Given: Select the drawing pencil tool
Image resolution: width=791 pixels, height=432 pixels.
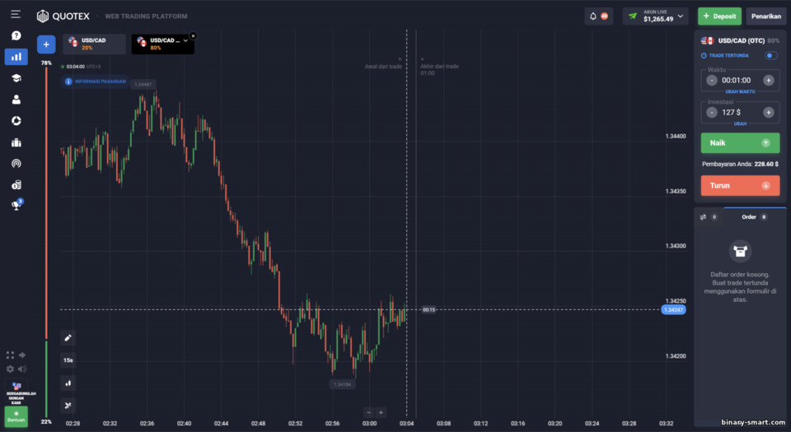Looking at the screenshot, I should pyautogui.click(x=68, y=338).
